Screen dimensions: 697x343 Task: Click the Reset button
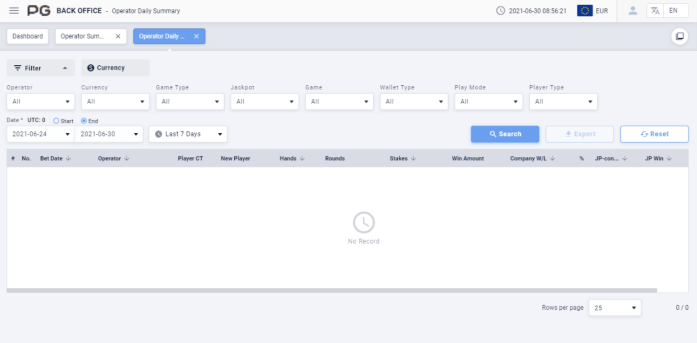click(x=654, y=134)
